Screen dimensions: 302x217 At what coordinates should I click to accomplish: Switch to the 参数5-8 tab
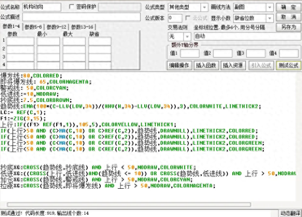pos(33,27)
